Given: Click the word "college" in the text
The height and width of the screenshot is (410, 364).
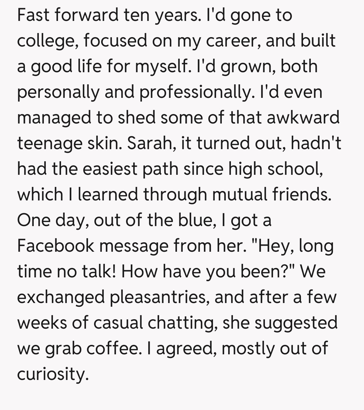Looking at the screenshot, I should (x=48, y=41).
